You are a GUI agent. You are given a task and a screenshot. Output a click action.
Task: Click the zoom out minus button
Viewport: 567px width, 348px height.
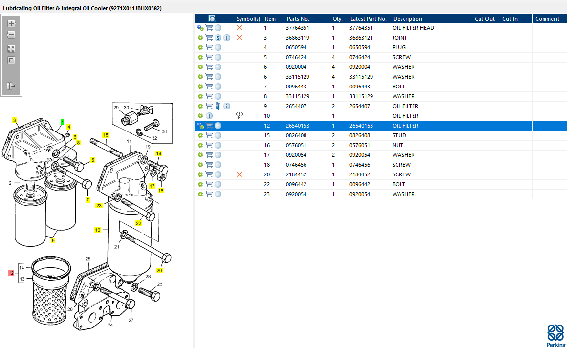11,35
